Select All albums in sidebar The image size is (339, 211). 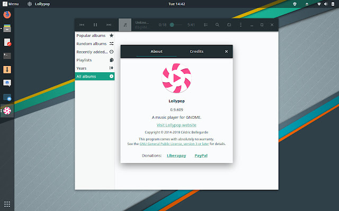click(x=95, y=76)
